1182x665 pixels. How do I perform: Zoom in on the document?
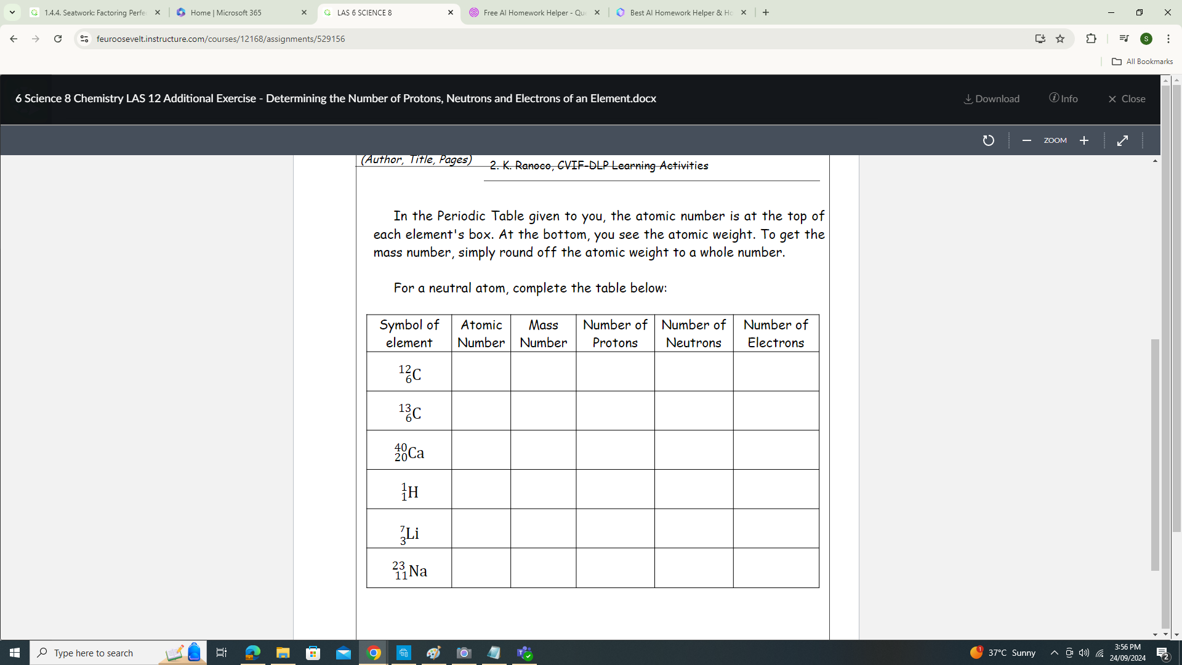[x=1084, y=140]
